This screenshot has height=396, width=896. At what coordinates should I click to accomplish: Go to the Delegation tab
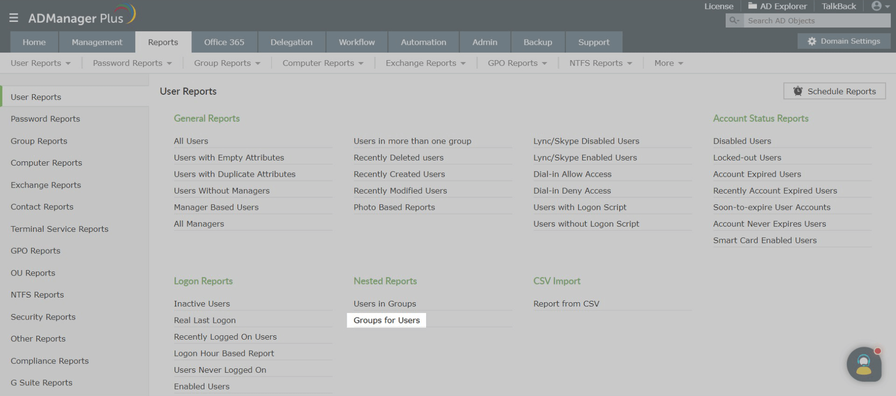pyautogui.click(x=292, y=42)
